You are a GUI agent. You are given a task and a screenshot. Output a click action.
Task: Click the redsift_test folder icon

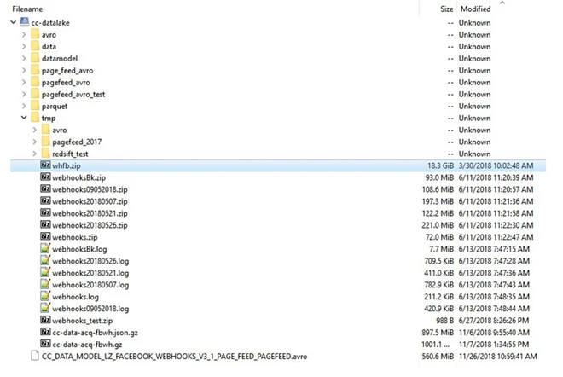pyautogui.click(x=45, y=154)
